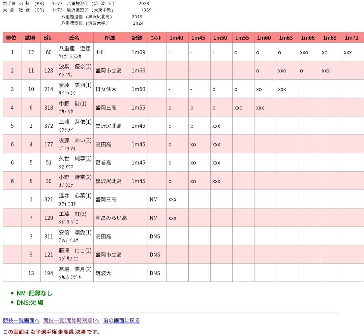Viewport: 364px width, 336px height.
Task: Click the record value 1m66
Action: pyautogui.click(x=139, y=70)
